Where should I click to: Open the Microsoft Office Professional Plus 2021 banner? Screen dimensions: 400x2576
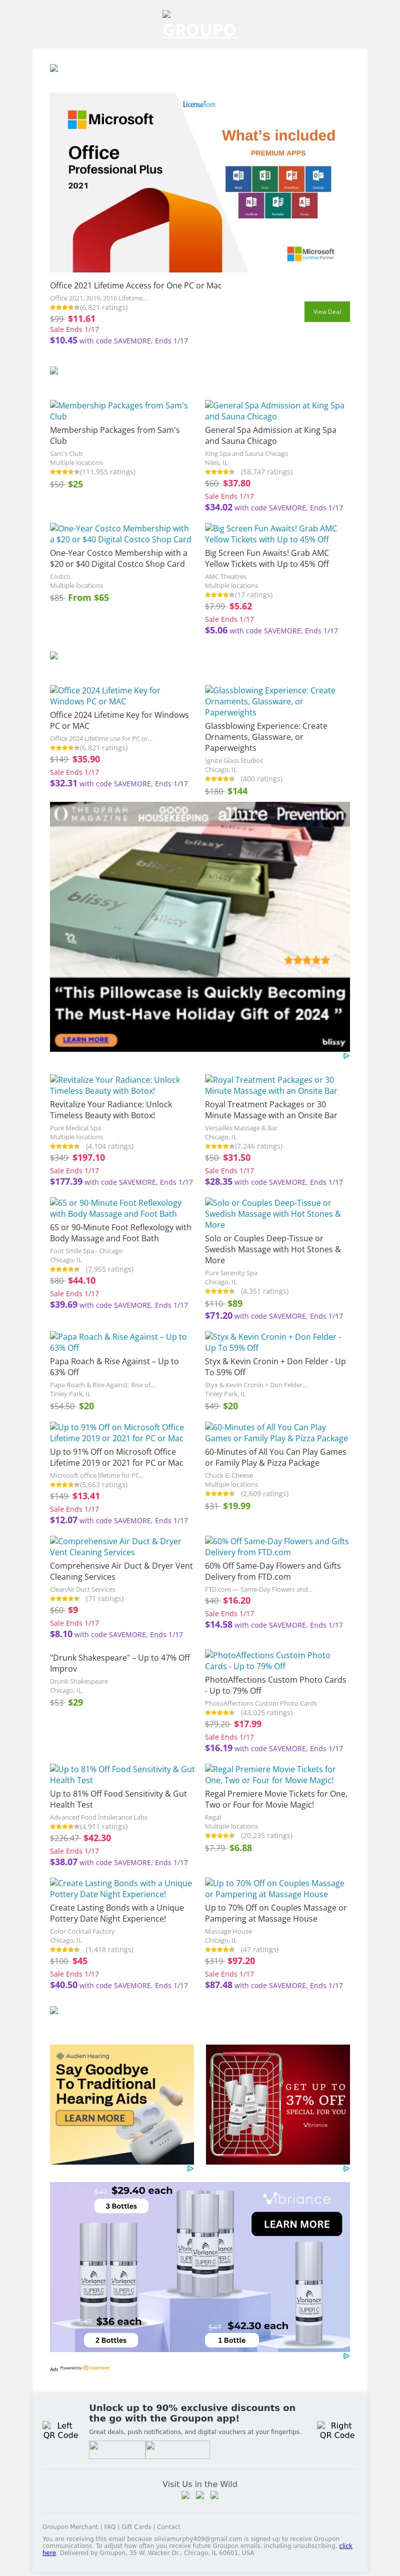200,182
